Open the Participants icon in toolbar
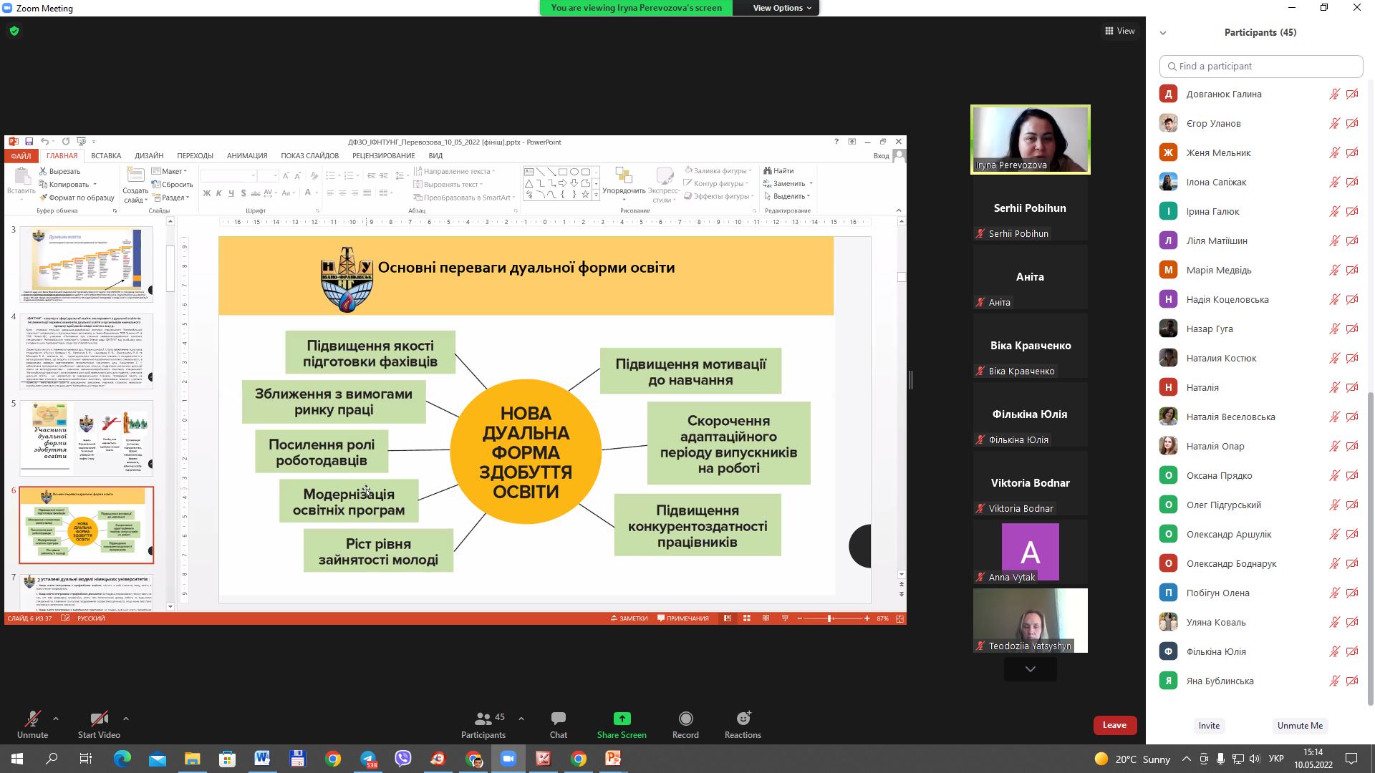The image size is (1375, 773). coord(483,719)
